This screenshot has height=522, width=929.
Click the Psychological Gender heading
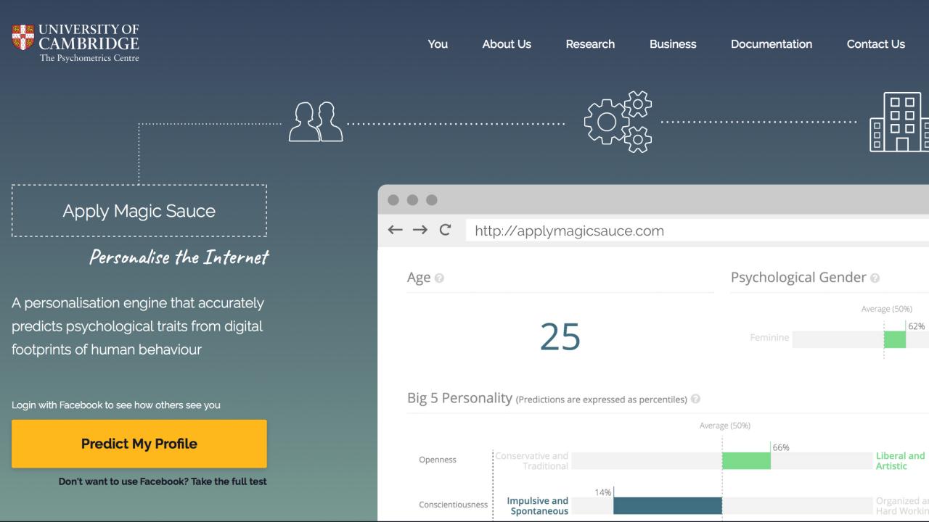pyautogui.click(x=798, y=278)
